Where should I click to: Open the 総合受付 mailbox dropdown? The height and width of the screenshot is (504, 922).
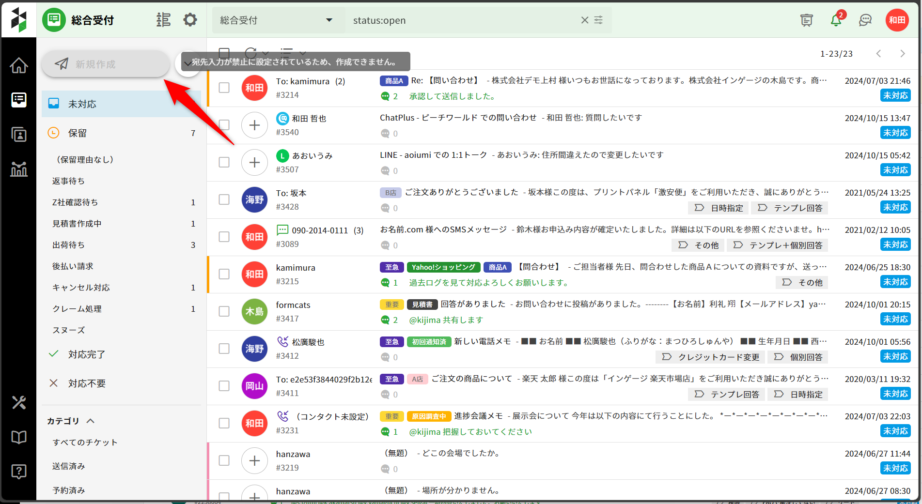click(276, 20)
